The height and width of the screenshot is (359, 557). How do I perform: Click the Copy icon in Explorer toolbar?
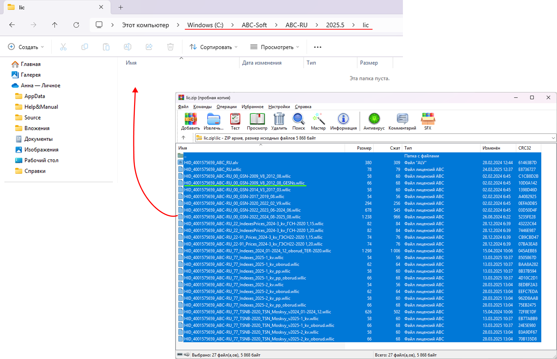coord(85,47)
